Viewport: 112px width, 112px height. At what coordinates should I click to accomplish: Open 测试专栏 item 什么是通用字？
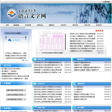79,89
